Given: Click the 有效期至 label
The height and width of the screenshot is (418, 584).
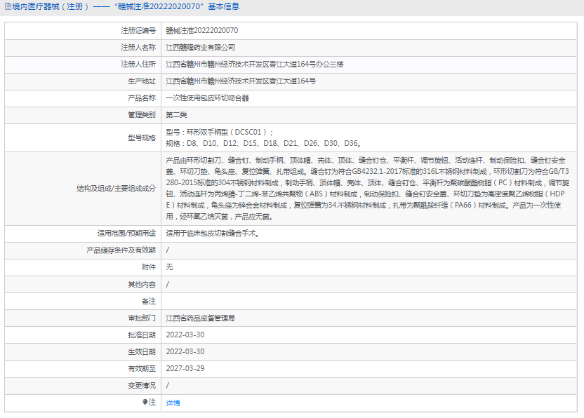Looking at the screenshot, I should pyautogui.click(x=142, y=368).
